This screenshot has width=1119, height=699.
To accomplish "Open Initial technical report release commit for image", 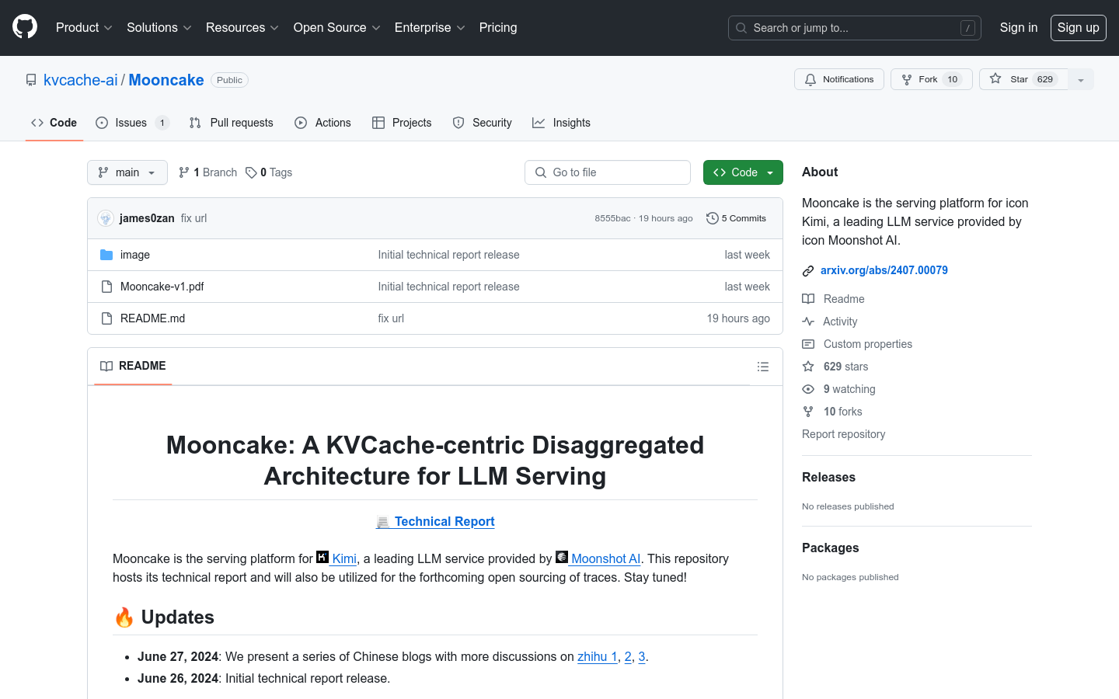I will coord(448,255).
